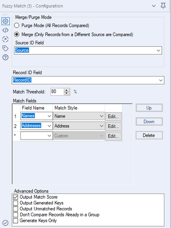
Task: Check Don't Compare Records Already in a Group
Action: point(15,215)
